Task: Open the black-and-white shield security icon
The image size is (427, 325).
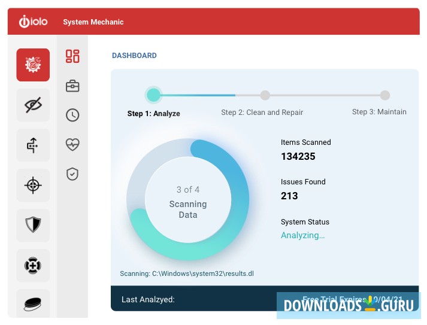Action: (x=33, y=225)
